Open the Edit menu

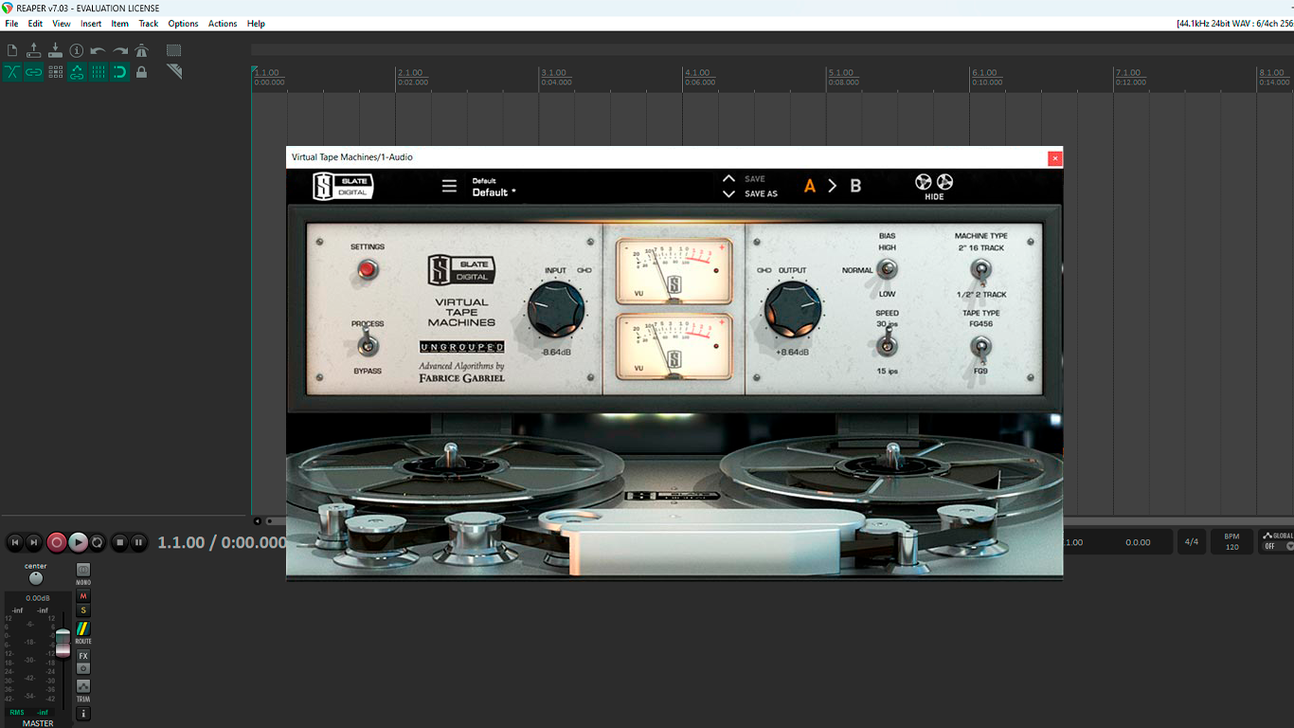[35, 24]
